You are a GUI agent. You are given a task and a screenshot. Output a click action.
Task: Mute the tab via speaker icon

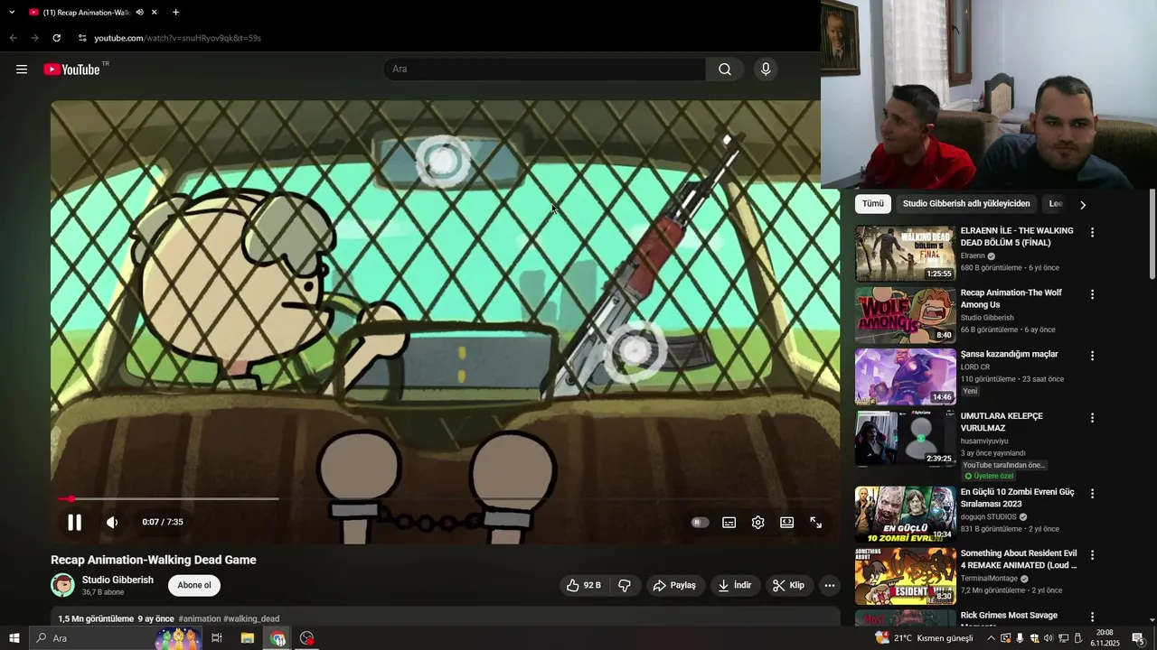point(139,13)
